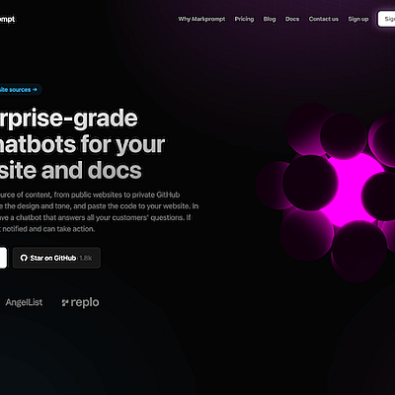Click the enterprise-grade chatbots headline
The image size is (395, 395).
(82, 144)
